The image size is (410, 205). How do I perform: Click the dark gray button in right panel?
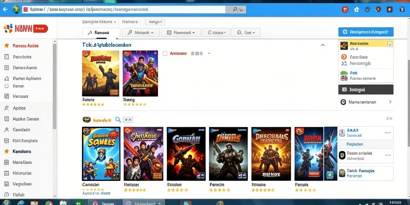point(366,89)
